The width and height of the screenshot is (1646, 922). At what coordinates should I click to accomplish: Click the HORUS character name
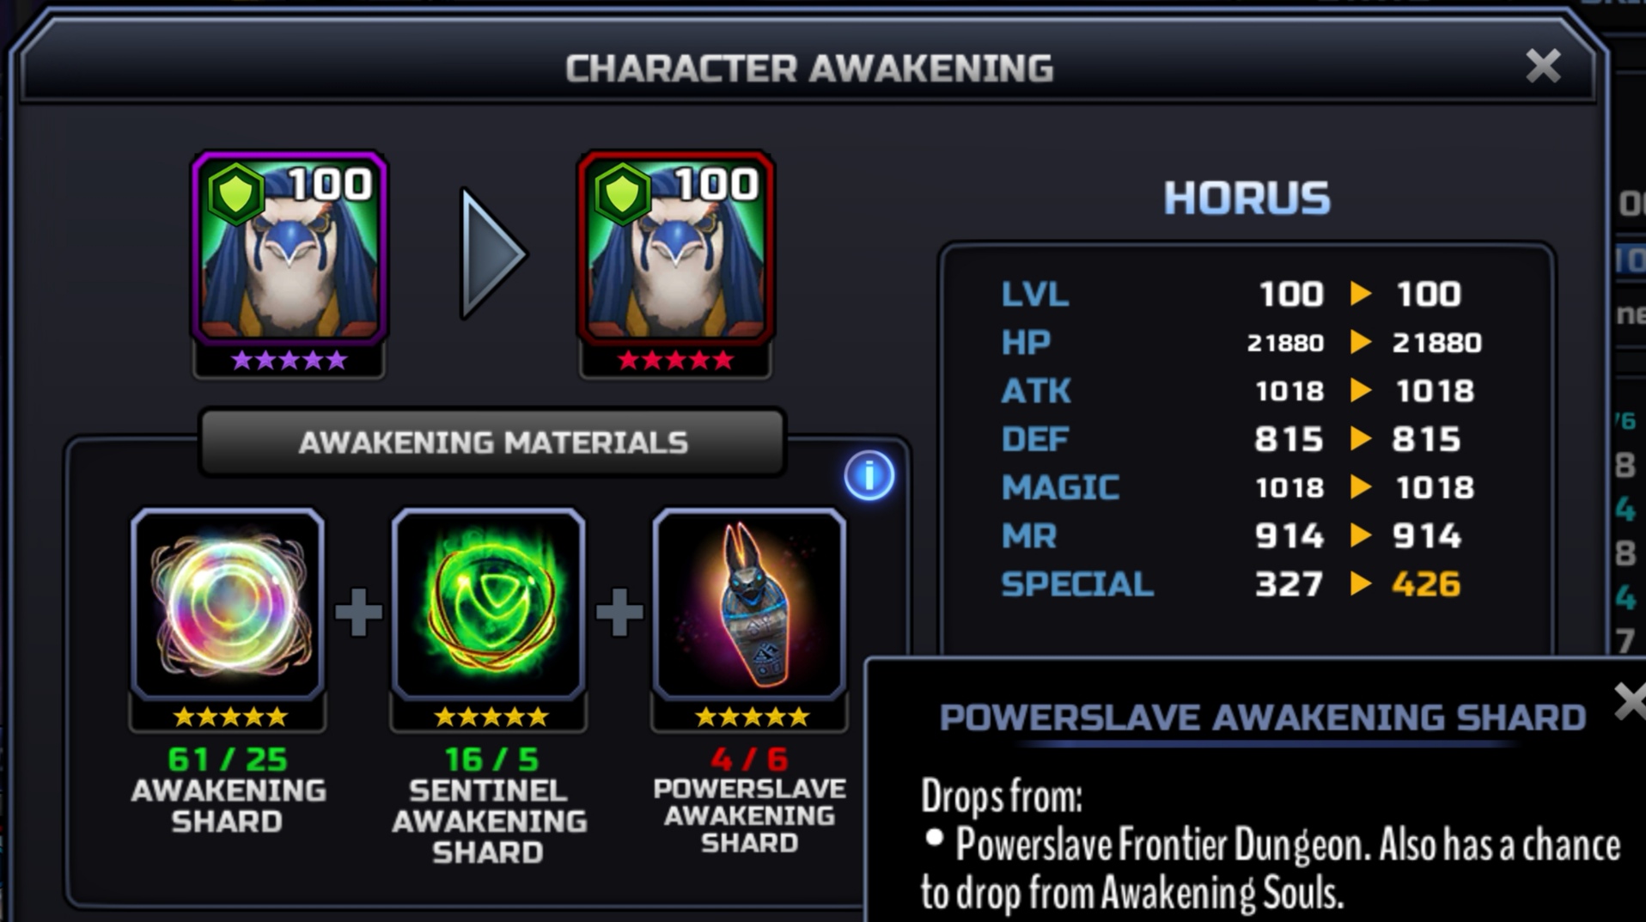[1247, 198]
